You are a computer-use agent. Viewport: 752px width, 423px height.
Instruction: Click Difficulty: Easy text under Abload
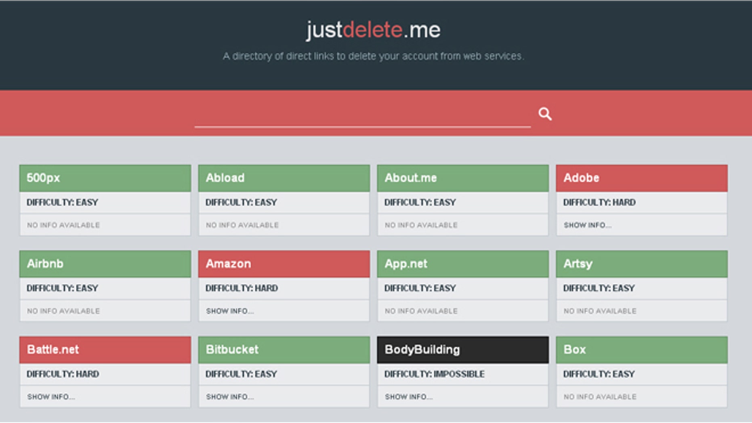click(x=241, y=203)
